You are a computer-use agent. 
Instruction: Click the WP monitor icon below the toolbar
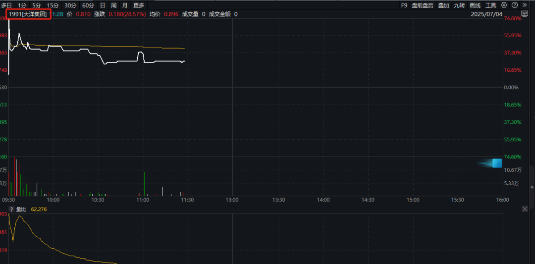point(525,14)
